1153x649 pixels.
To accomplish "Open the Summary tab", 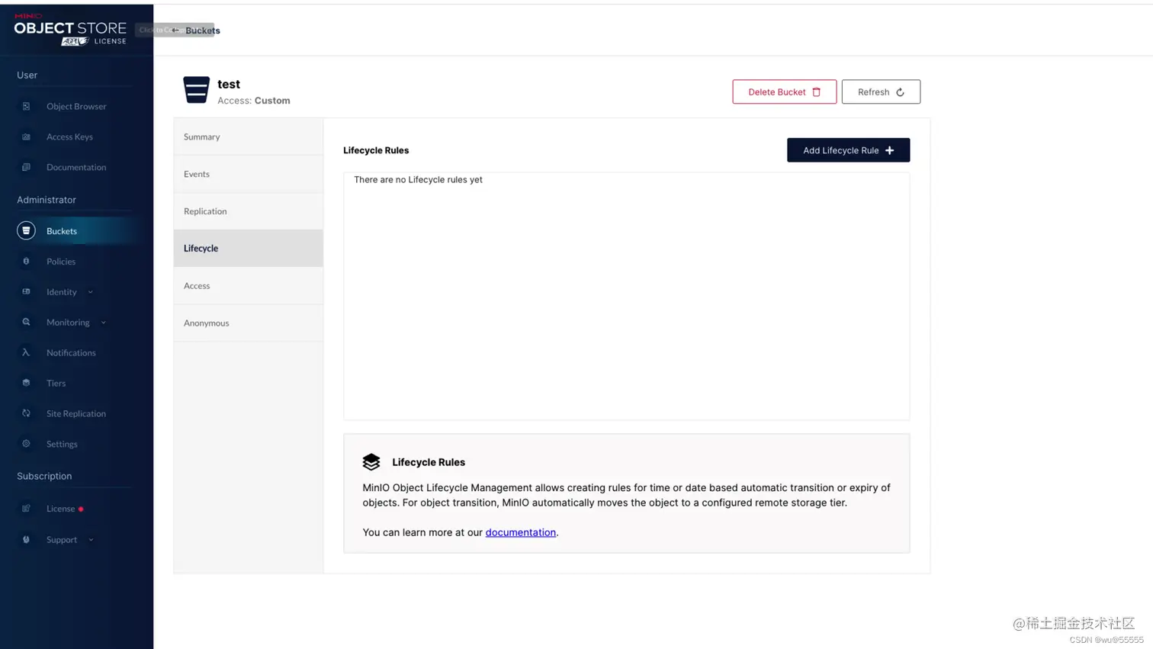I will point(248,137).
